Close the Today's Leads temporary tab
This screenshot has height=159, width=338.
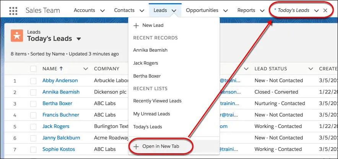(x=325, y=10)
